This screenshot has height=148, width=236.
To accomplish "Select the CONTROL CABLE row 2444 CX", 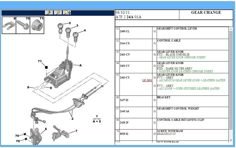I will click(x=125, y=43).
